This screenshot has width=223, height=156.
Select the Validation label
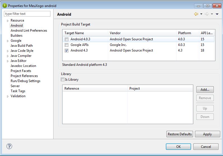18,96
